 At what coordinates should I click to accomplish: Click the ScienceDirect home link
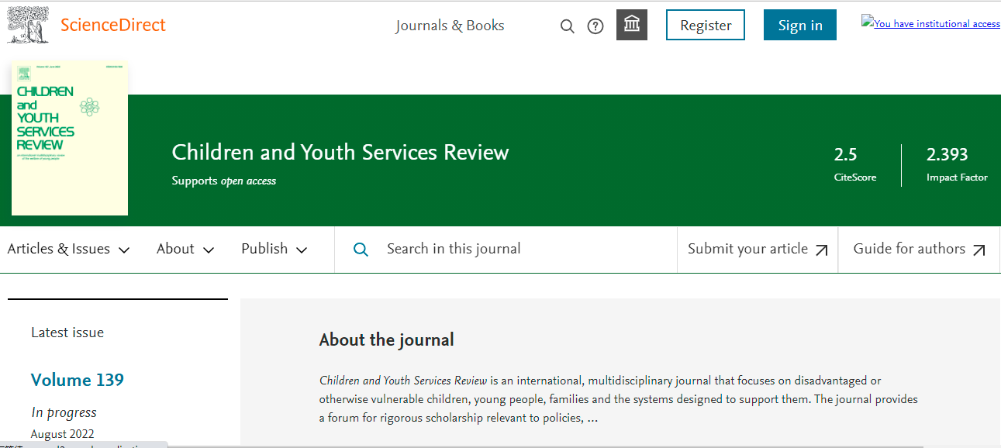click(x=113, y=25)
